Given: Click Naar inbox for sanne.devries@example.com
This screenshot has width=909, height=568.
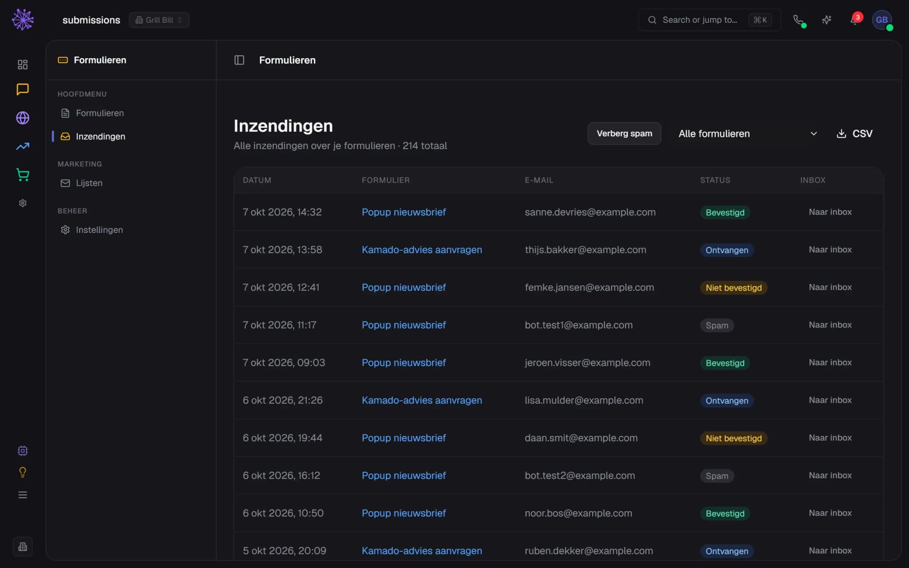Looking at the screenshot, I should (x=830, y=212).
